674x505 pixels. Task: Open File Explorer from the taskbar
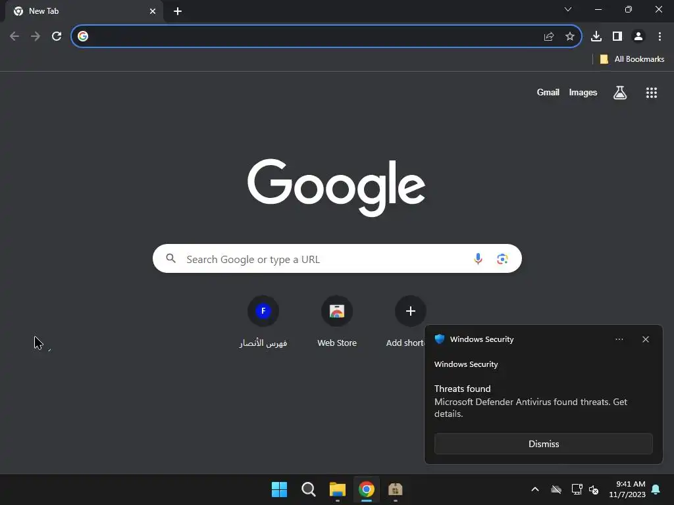[338, 489]
